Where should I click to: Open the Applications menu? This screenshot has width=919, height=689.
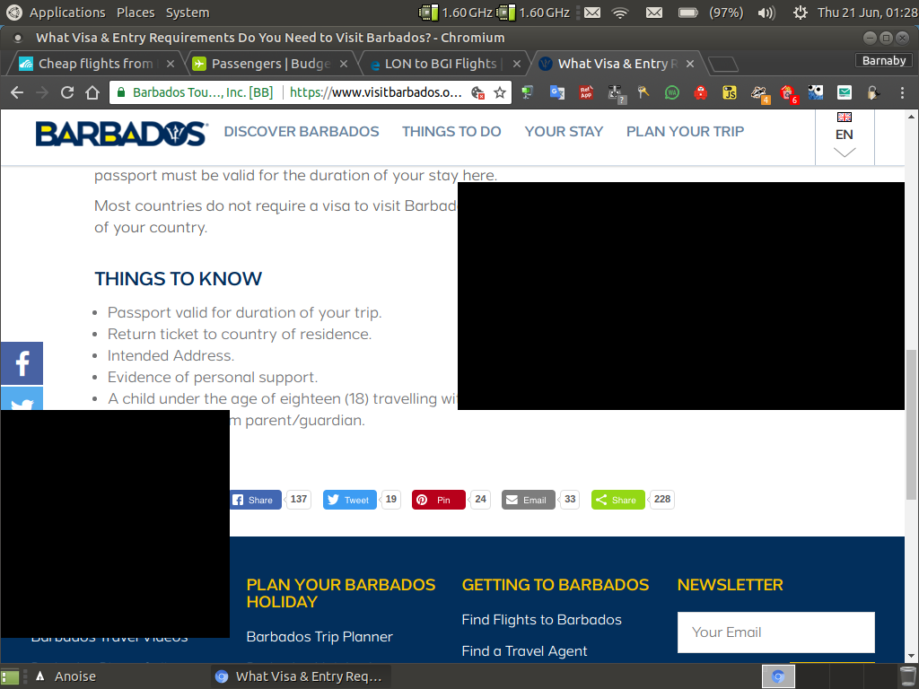click(x=67, y=13)
